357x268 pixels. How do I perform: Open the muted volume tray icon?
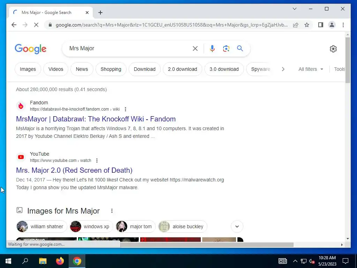312,261
